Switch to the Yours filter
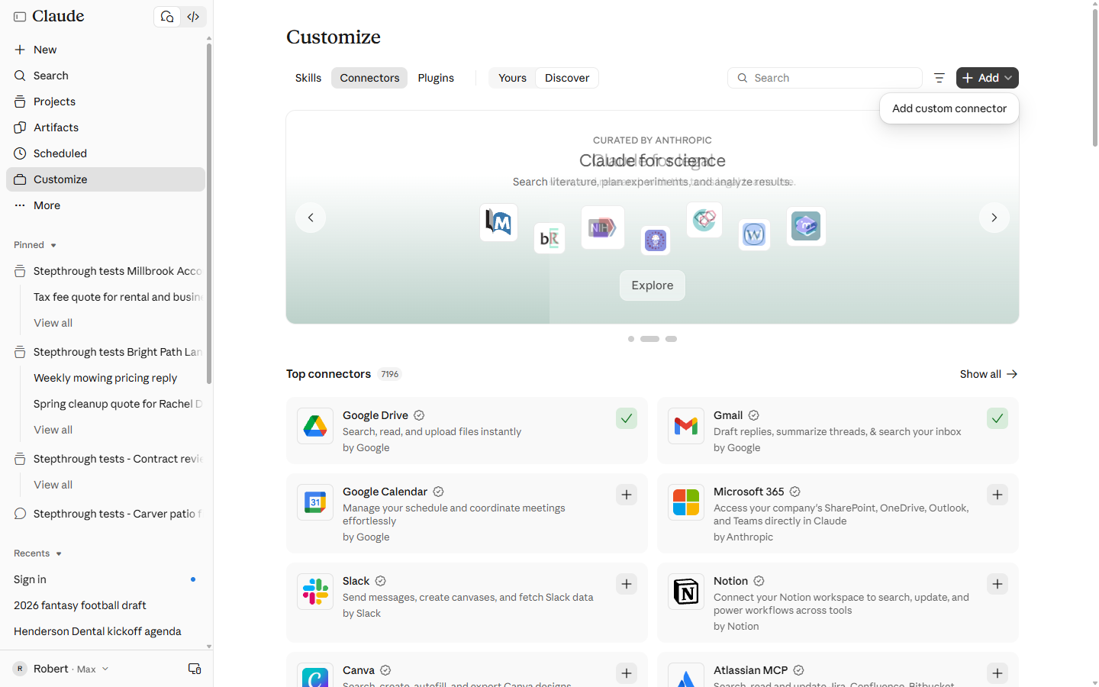This screenshot has width=1099, height=687. pos(512,78)
